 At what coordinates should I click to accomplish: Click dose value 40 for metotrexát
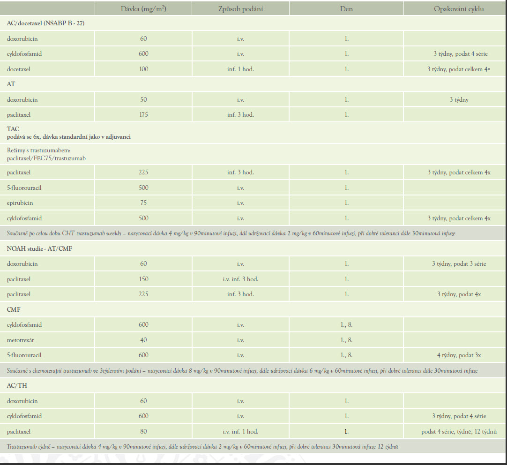click(x=143, y=340)
